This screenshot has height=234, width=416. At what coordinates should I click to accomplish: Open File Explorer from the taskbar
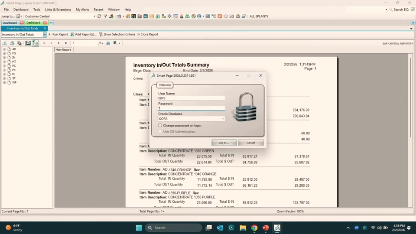tap(243, 227)
